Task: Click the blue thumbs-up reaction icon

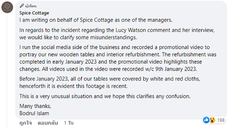Action: [206, 119]
